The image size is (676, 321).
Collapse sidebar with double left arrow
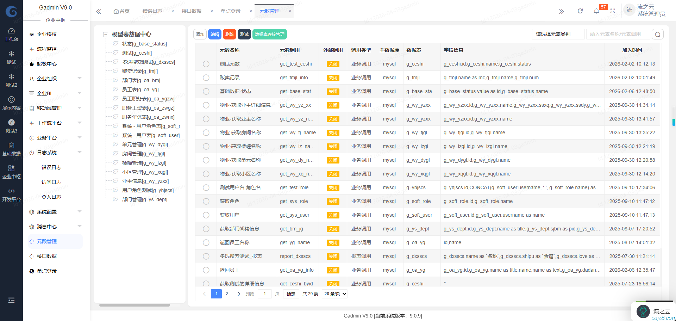point(99,11)
